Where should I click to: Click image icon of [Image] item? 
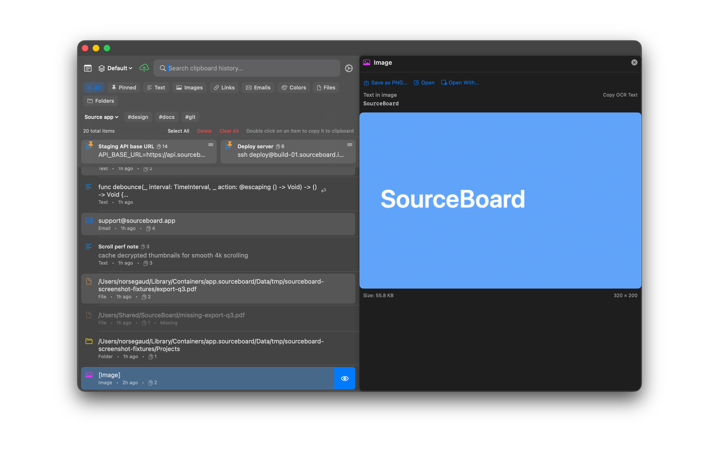click(89, 375)
